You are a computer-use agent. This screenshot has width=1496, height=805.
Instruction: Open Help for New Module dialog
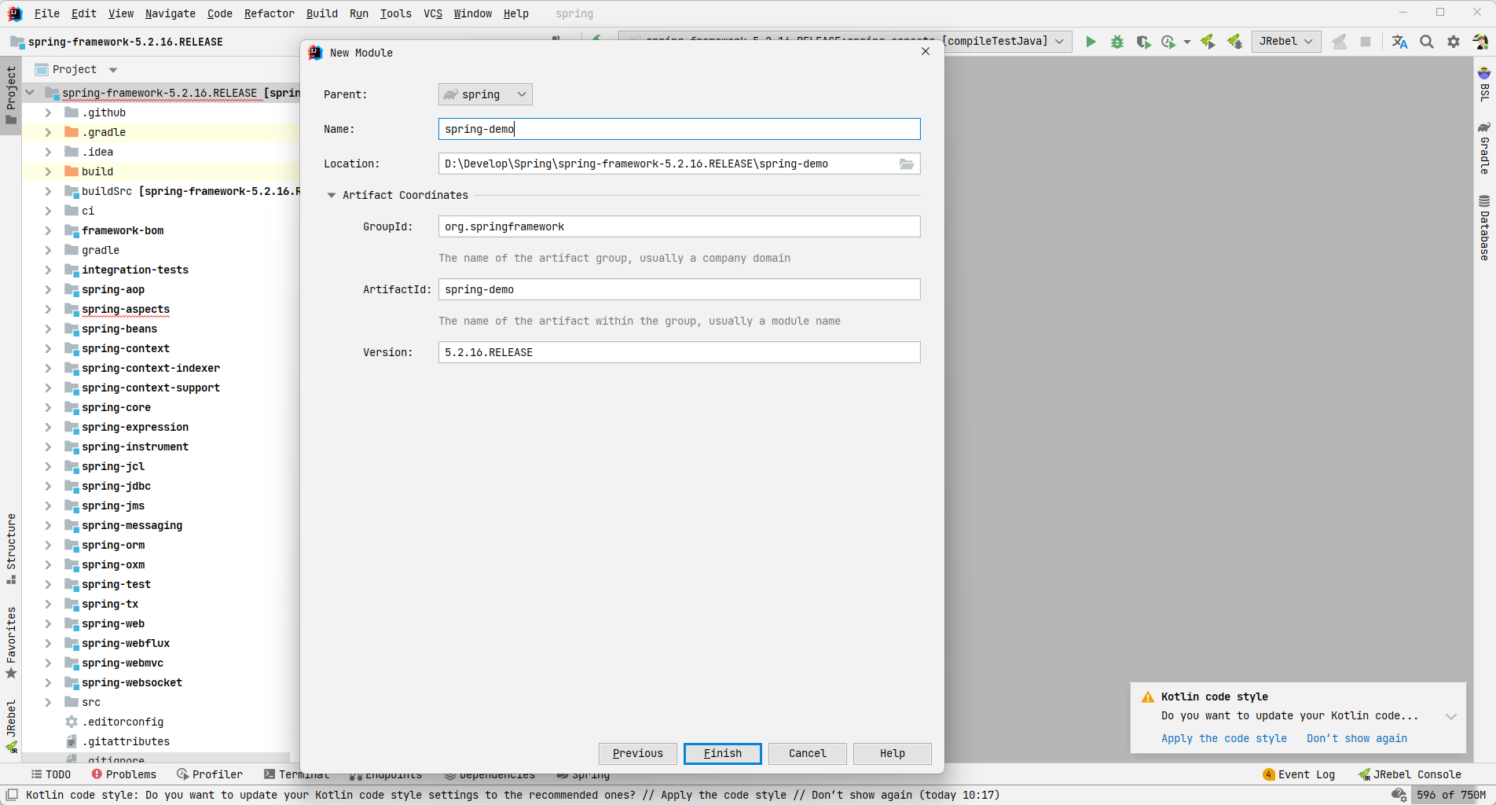click(893, 753)
